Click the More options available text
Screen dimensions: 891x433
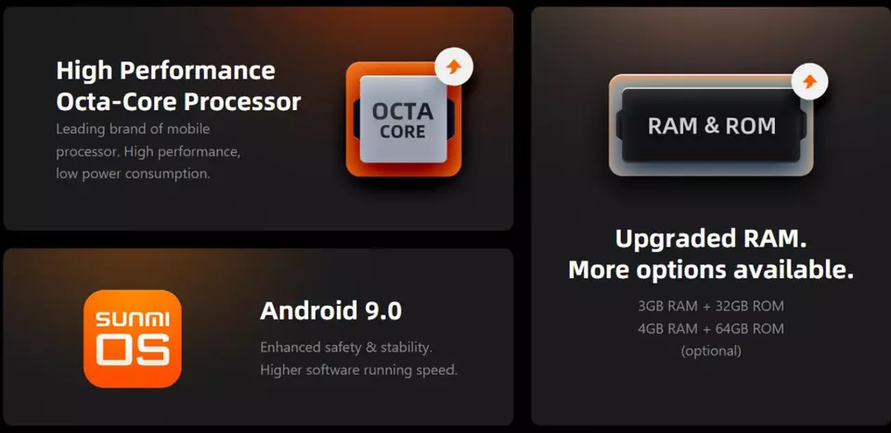point(712,270)
